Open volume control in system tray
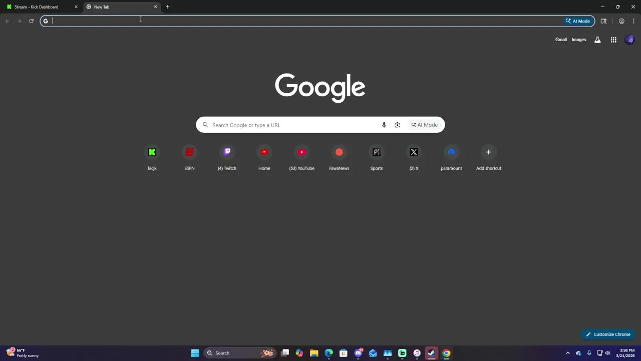 click(607, 353)
